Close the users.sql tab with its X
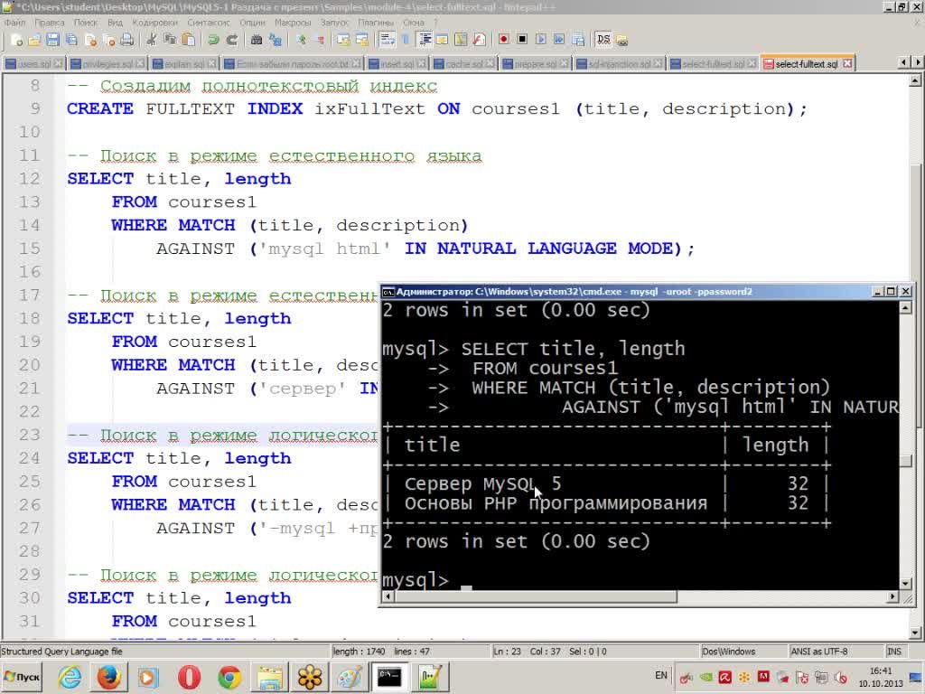The image size is (925, 694). click(58, 64)
